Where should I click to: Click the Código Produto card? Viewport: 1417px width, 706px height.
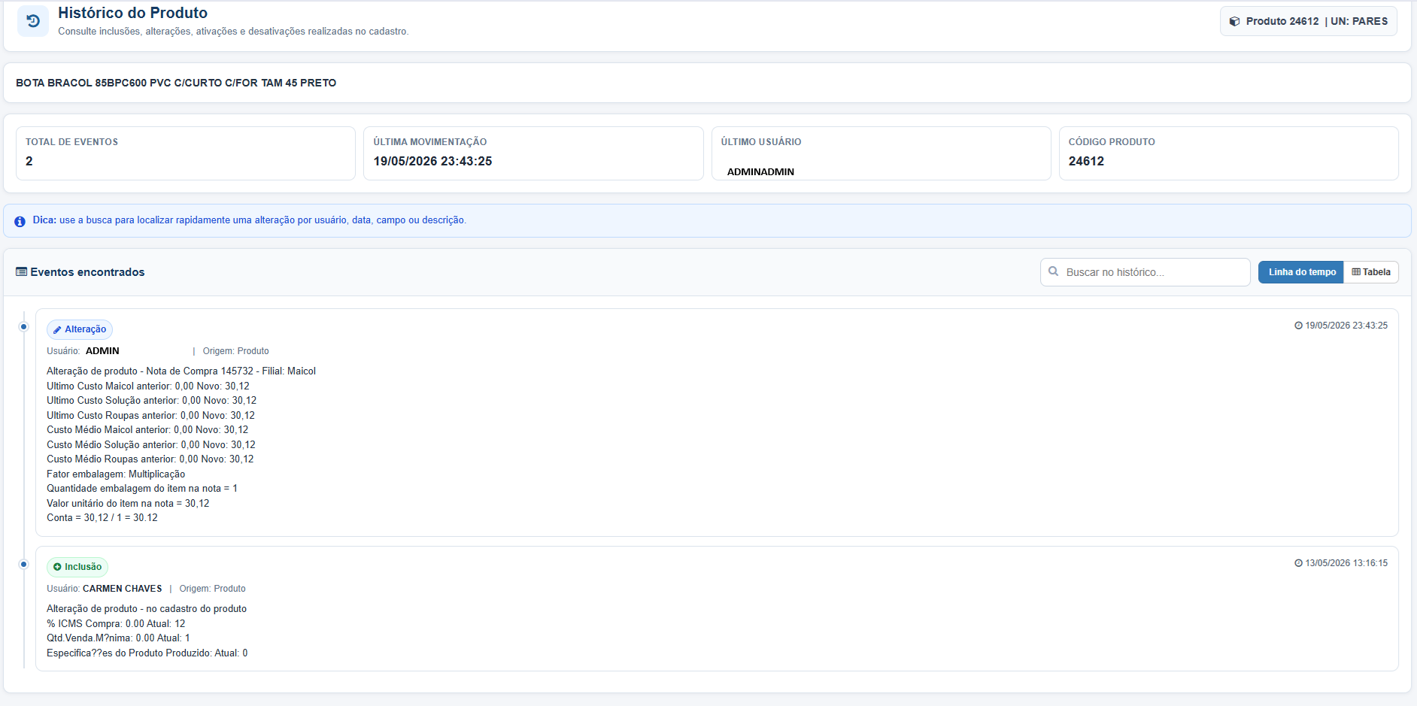pyautogui.click(x=1228, y=153)
